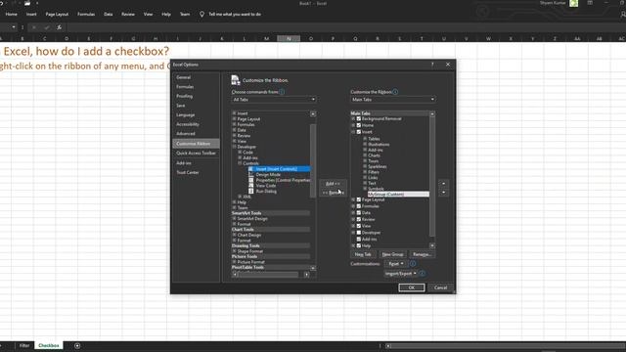Select MyGroup (Custom) entry under Insert
This screenshot has height=352, width=626.
[398, 195]
